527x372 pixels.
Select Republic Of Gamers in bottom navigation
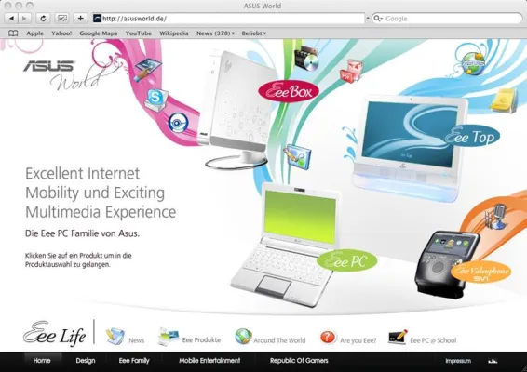coord(299,361)
